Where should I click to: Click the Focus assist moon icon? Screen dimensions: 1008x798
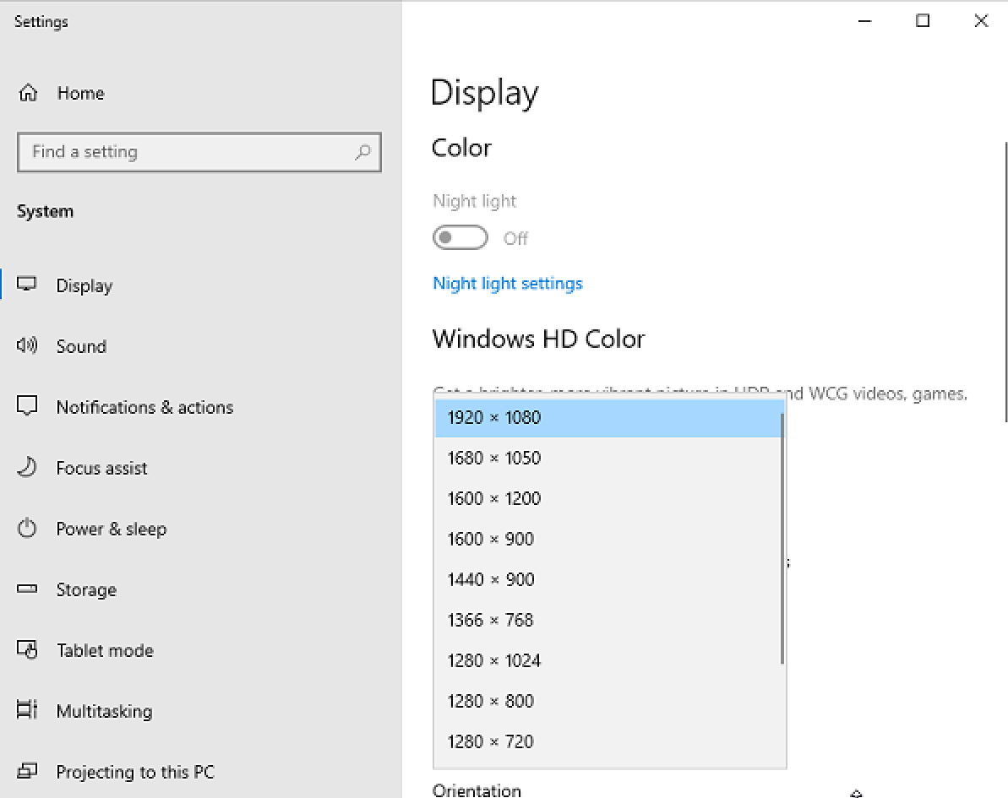tap(28, 467)
